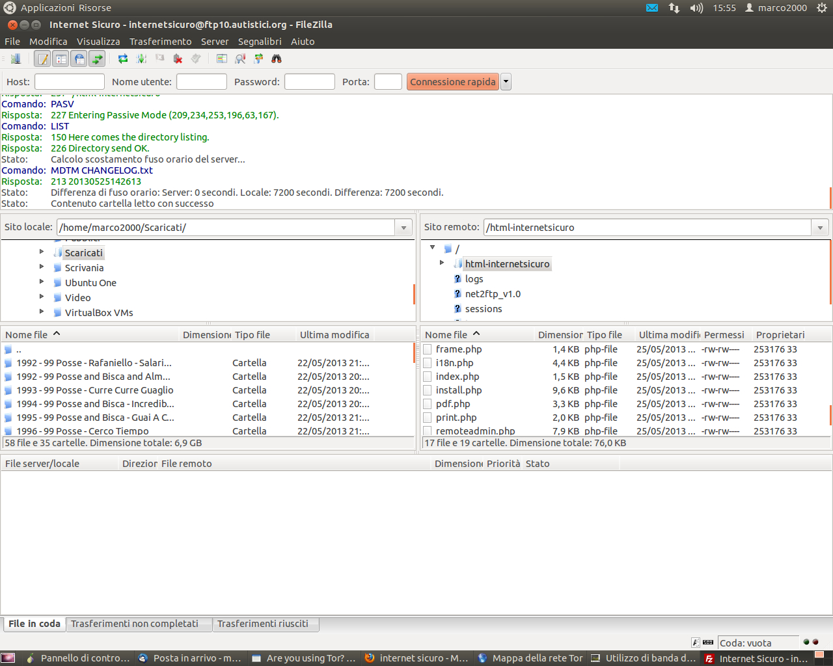The height and width of the screenshot is (666, 833).
Task: Click the Connessione rapida button
Action: 453,82
